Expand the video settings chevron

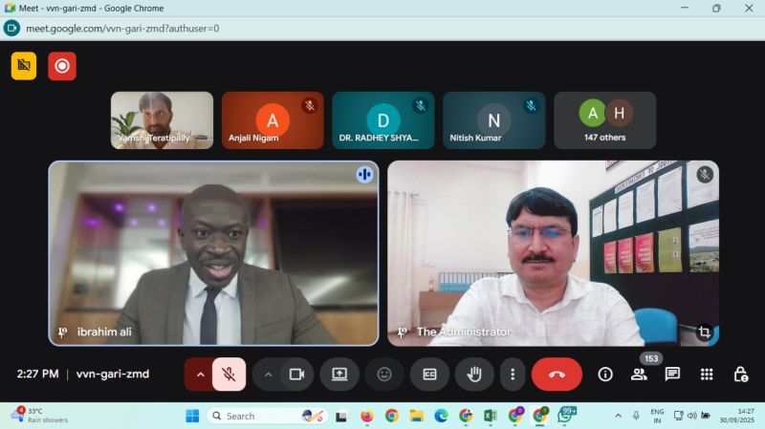coord(268,375)
